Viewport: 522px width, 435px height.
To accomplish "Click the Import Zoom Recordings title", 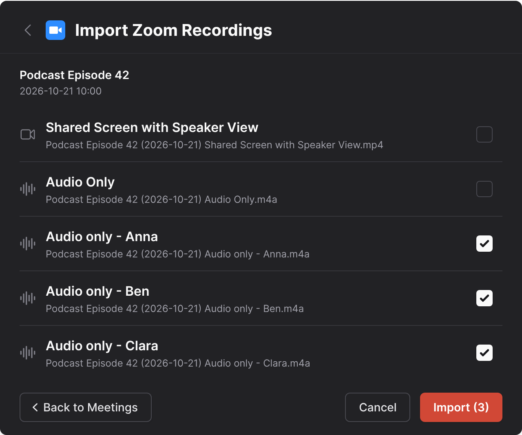I will pos(173,30).
